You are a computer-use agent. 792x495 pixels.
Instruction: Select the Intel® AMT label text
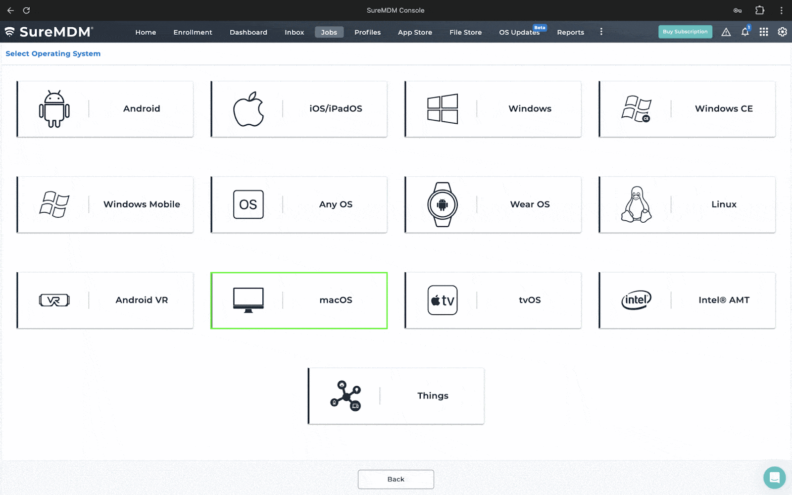tap(724, 299)
